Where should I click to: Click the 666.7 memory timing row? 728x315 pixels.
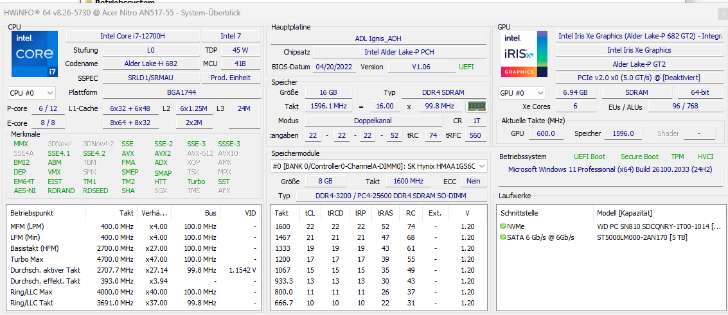pyautogui.click(x=378, y=303)
